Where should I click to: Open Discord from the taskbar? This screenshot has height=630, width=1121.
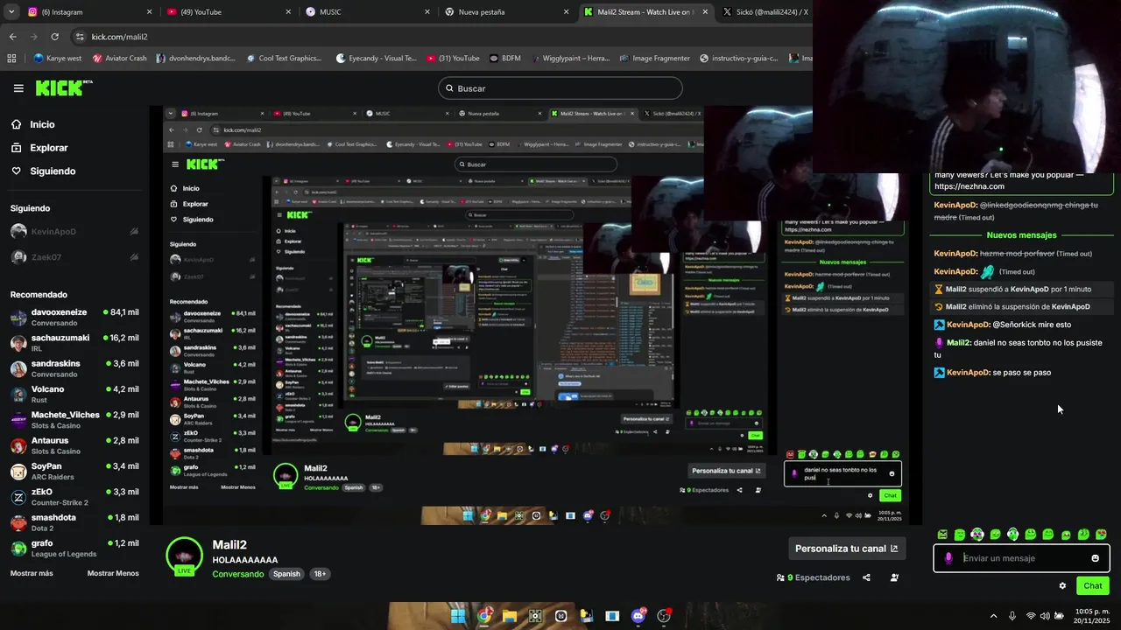point(638,616)
